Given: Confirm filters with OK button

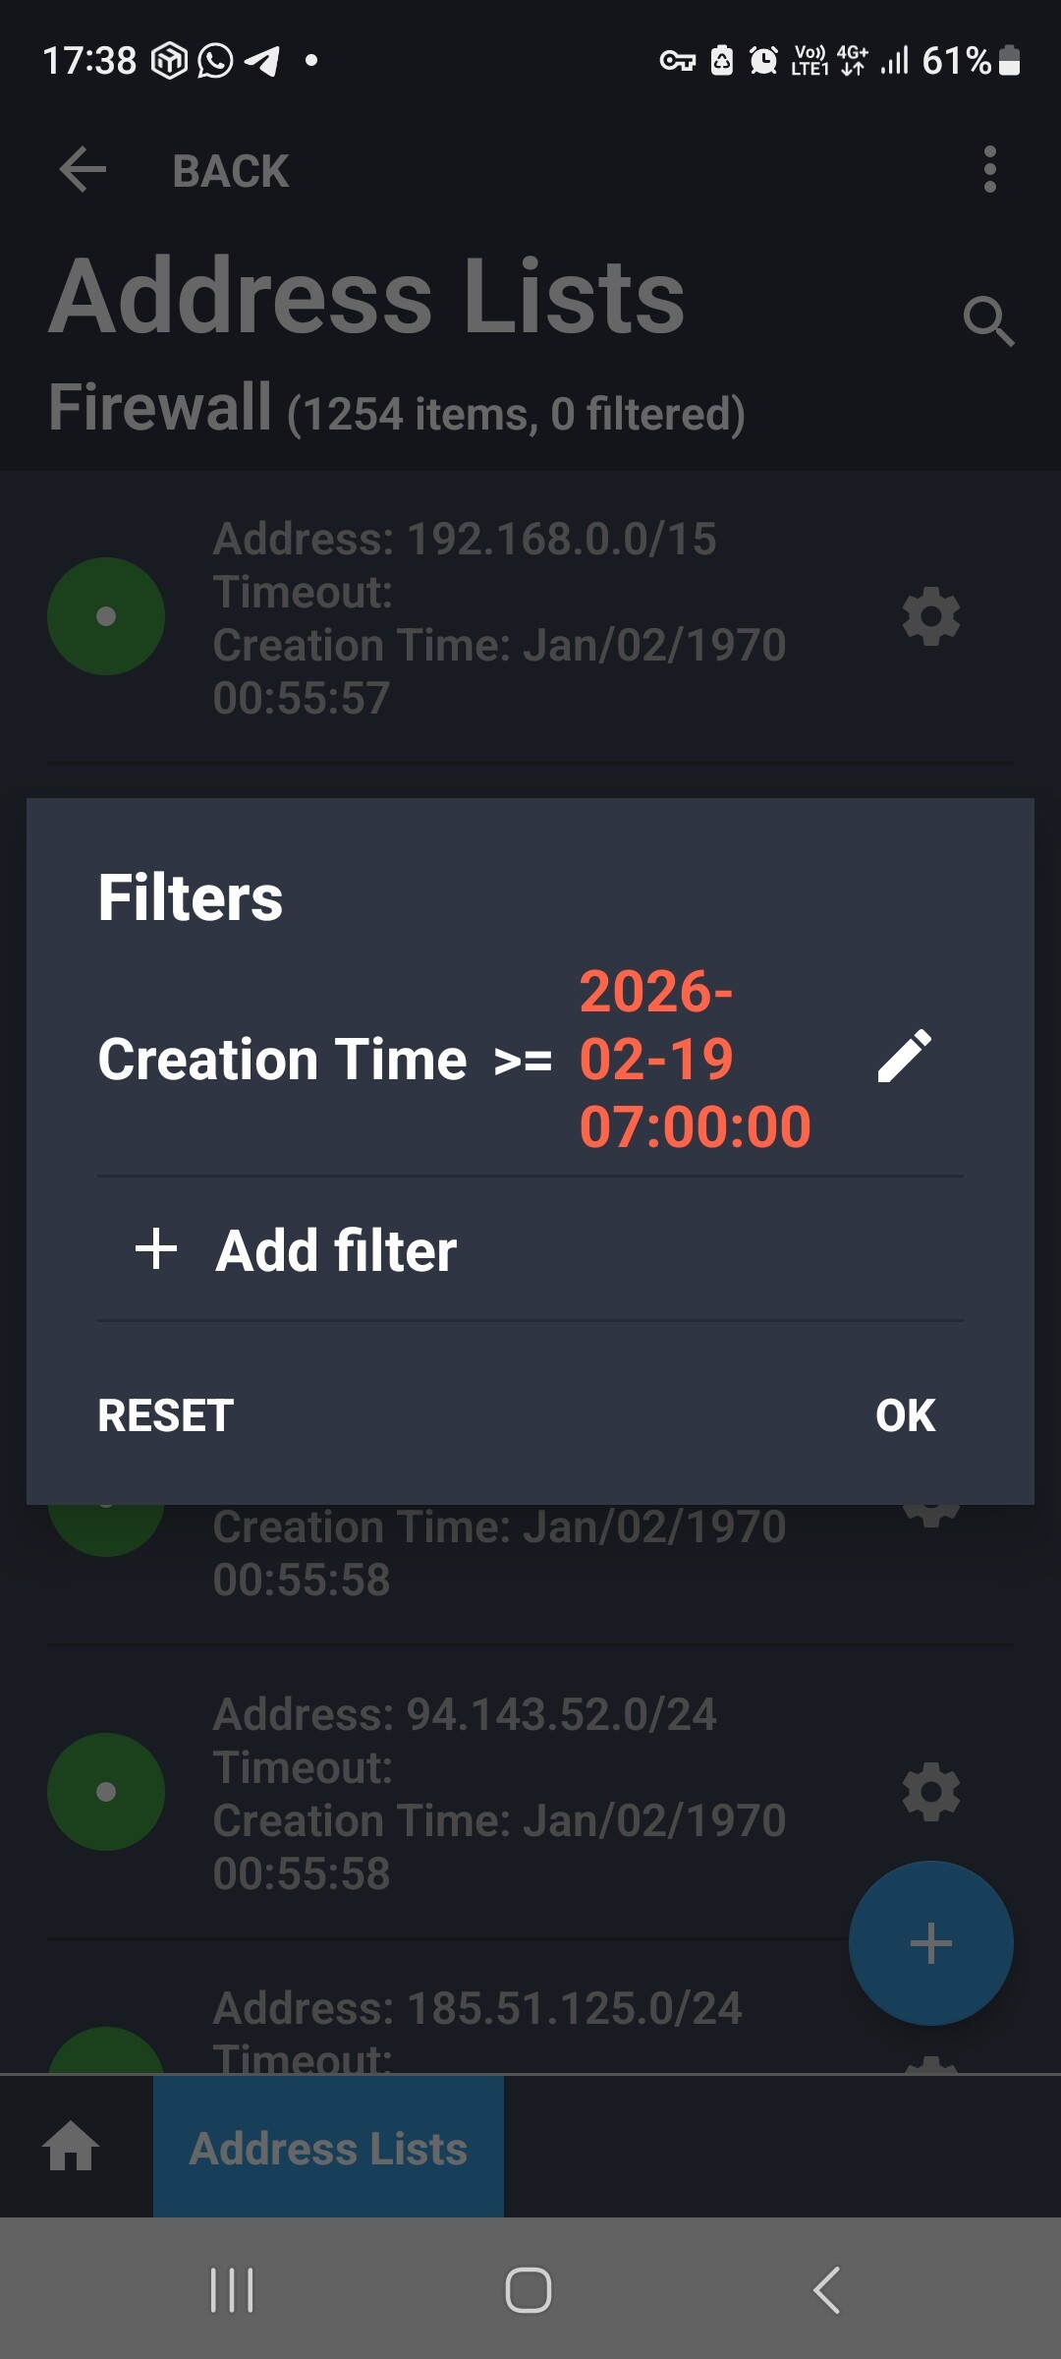Looking at the screenshot, I should [905, 1415].
